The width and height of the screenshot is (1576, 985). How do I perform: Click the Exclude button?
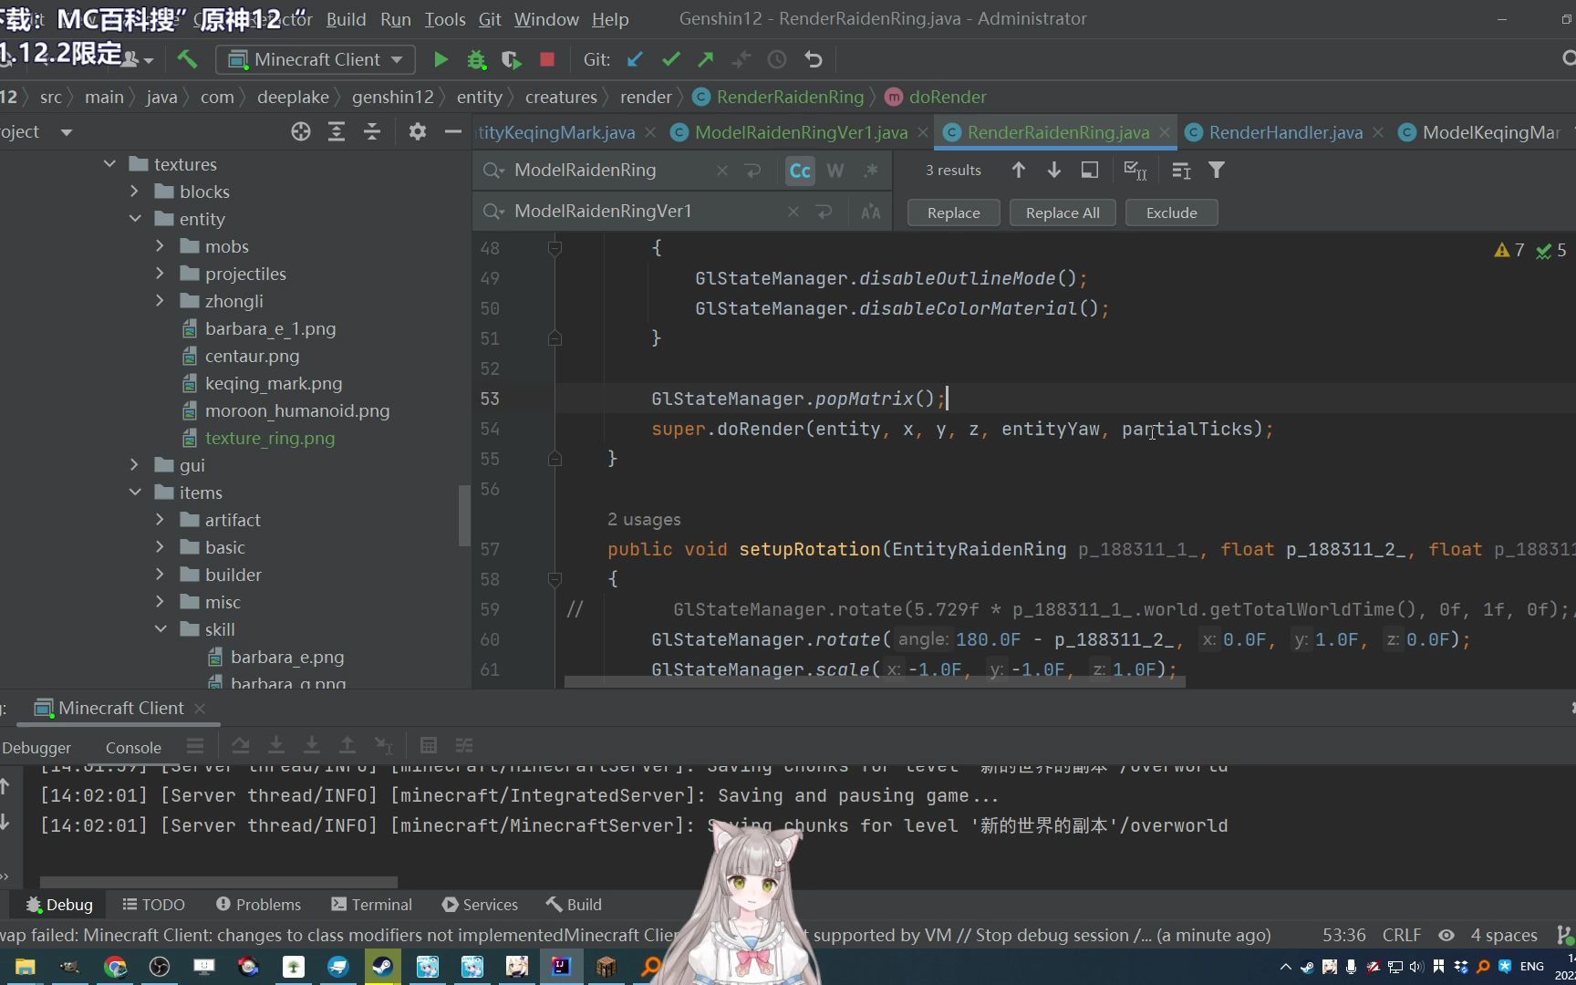tap(1171, 213)
